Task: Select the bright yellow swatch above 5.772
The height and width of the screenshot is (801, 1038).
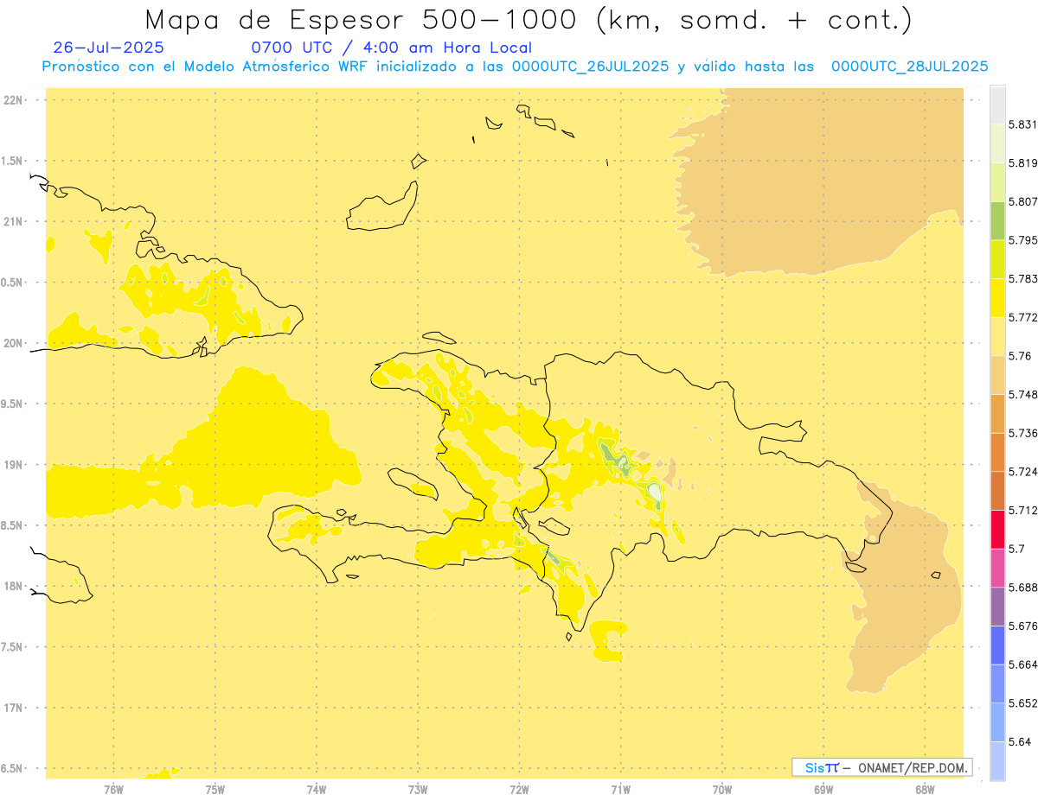Action: tap(997, 297)
